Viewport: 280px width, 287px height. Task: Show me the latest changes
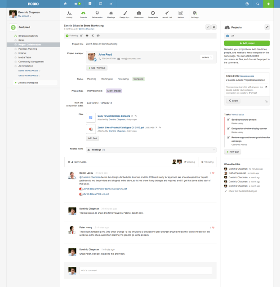coord(243,191)
